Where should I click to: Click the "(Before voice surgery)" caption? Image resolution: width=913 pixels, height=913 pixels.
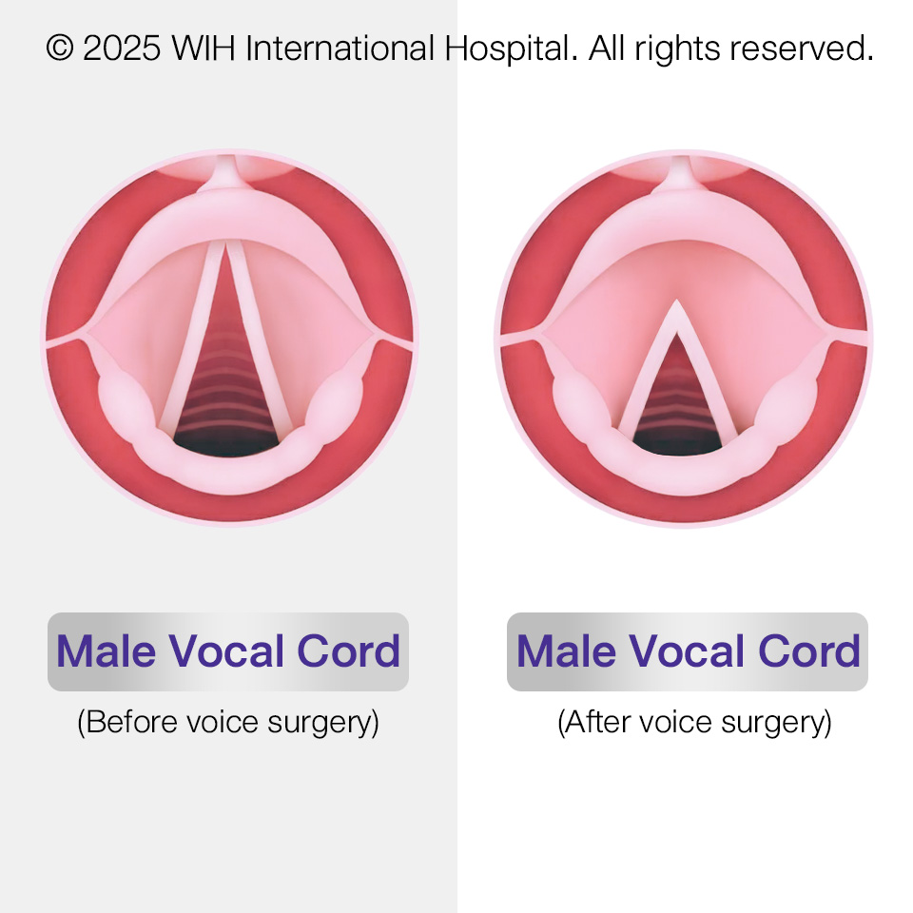(228, 722)
